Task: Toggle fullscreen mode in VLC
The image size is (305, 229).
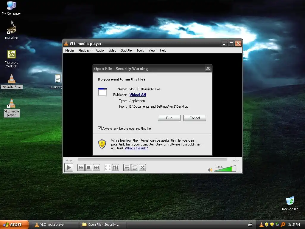Action: pos(108,168)
